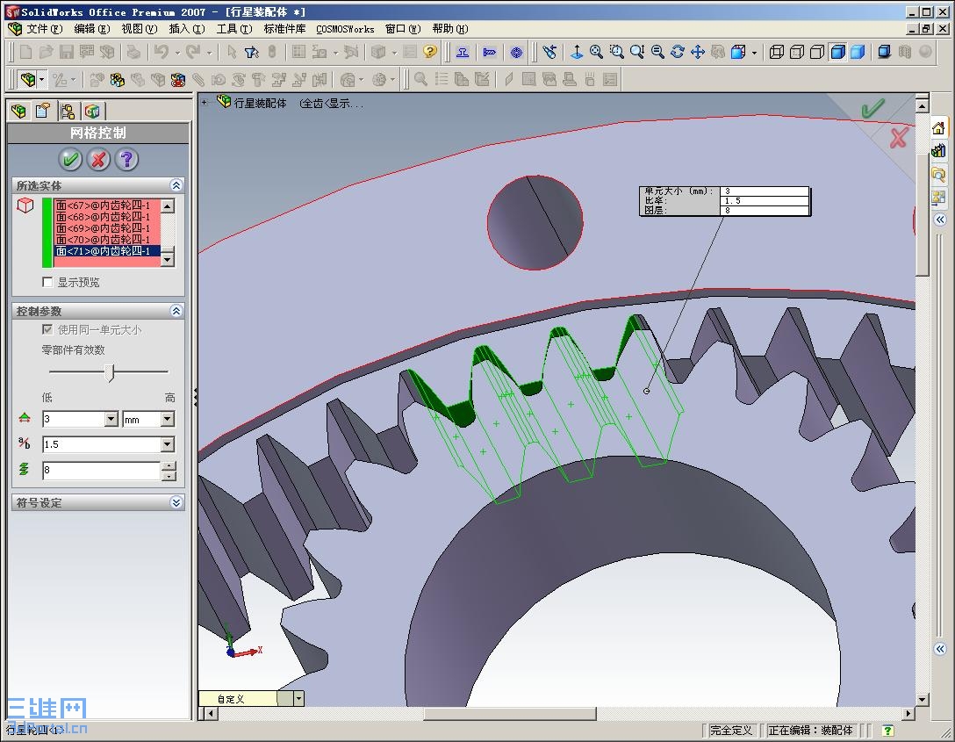955x742 pixels.
Task: Open the mm units dropdown
Action: pos(168,419)
